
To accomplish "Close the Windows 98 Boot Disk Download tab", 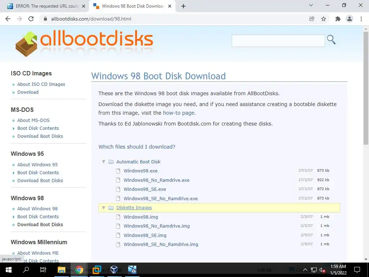I will 170,6.
